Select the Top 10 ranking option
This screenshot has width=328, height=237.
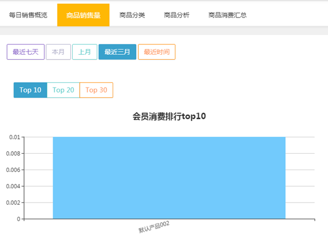coord(30,90)
